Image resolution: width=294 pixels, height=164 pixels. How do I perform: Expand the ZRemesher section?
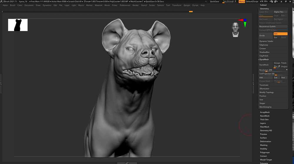click(x=264, y=89)
